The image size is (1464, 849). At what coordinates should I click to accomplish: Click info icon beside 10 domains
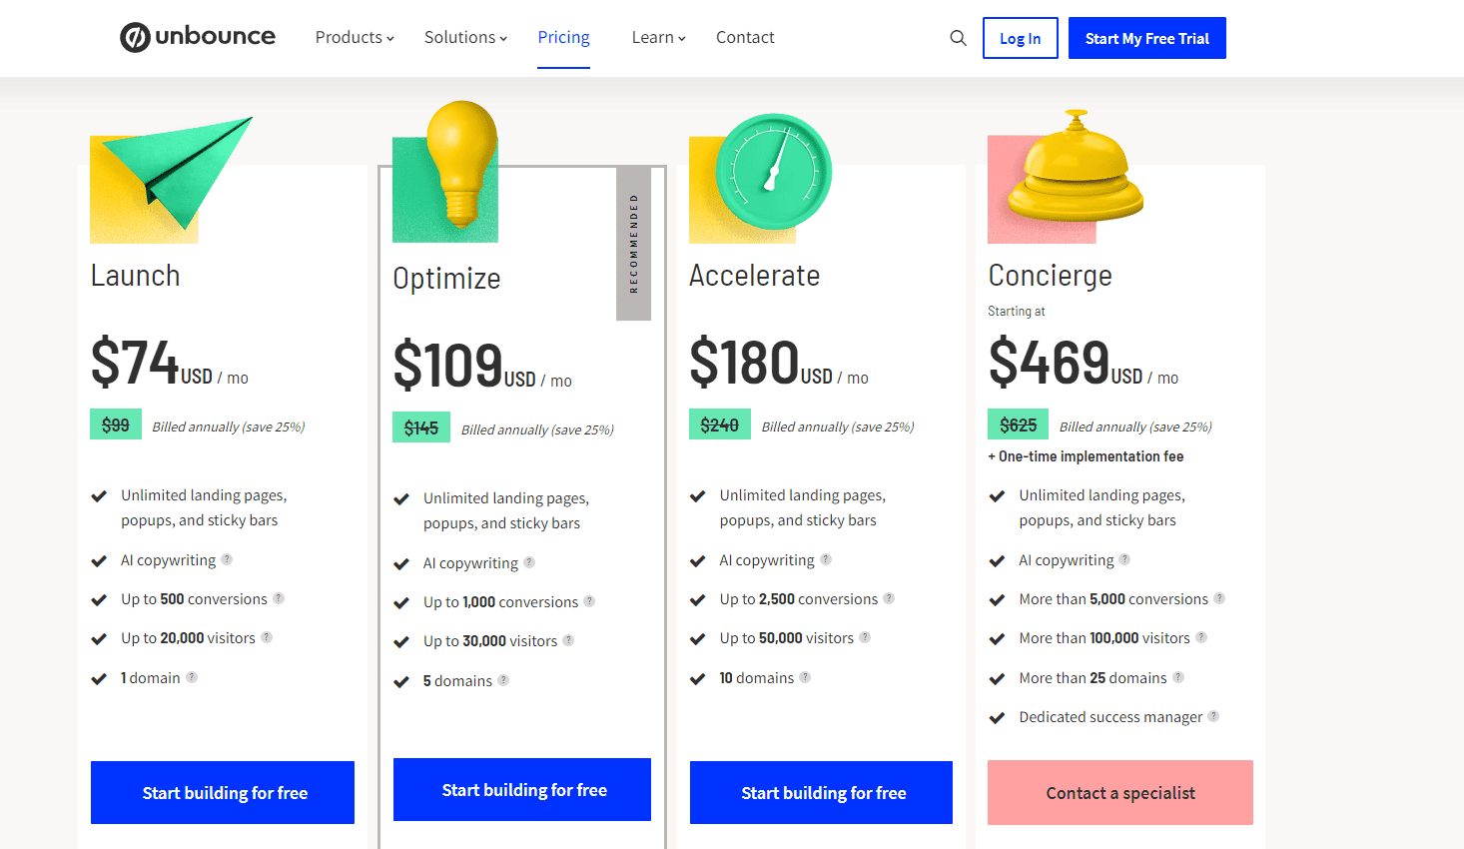(x=805, y=677)
